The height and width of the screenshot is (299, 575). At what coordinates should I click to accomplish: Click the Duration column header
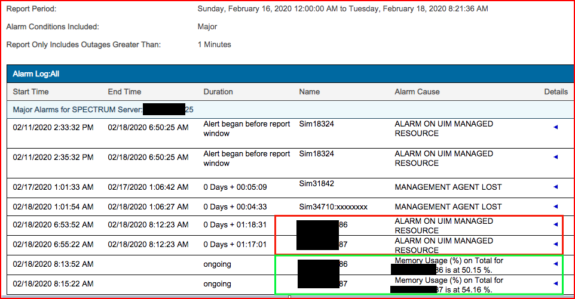(218, 92)
